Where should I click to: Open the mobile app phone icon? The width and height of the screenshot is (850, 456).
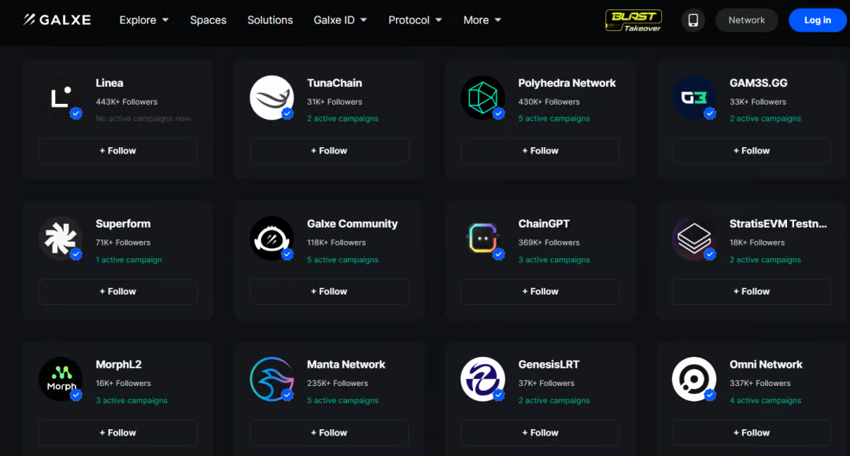click(693, 20)
